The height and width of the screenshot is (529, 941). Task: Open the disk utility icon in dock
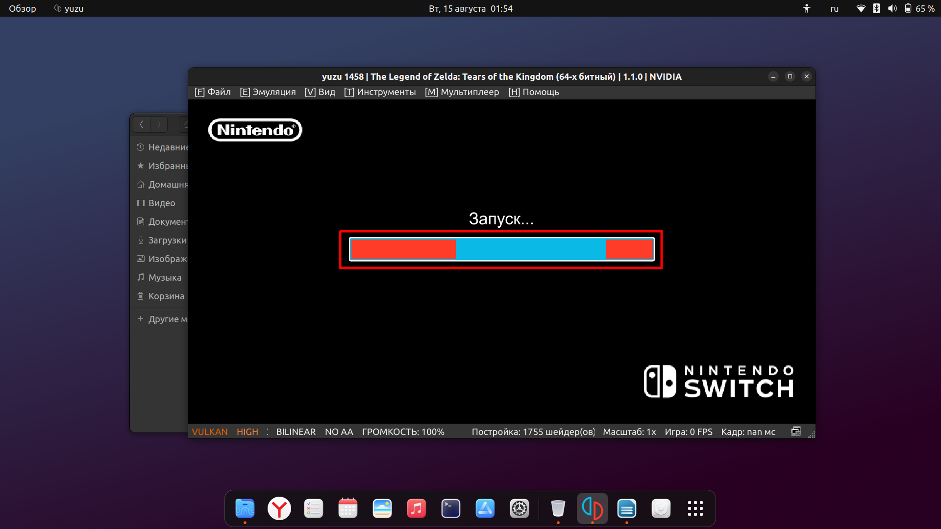pyautogui.click(x=661, y=508)
